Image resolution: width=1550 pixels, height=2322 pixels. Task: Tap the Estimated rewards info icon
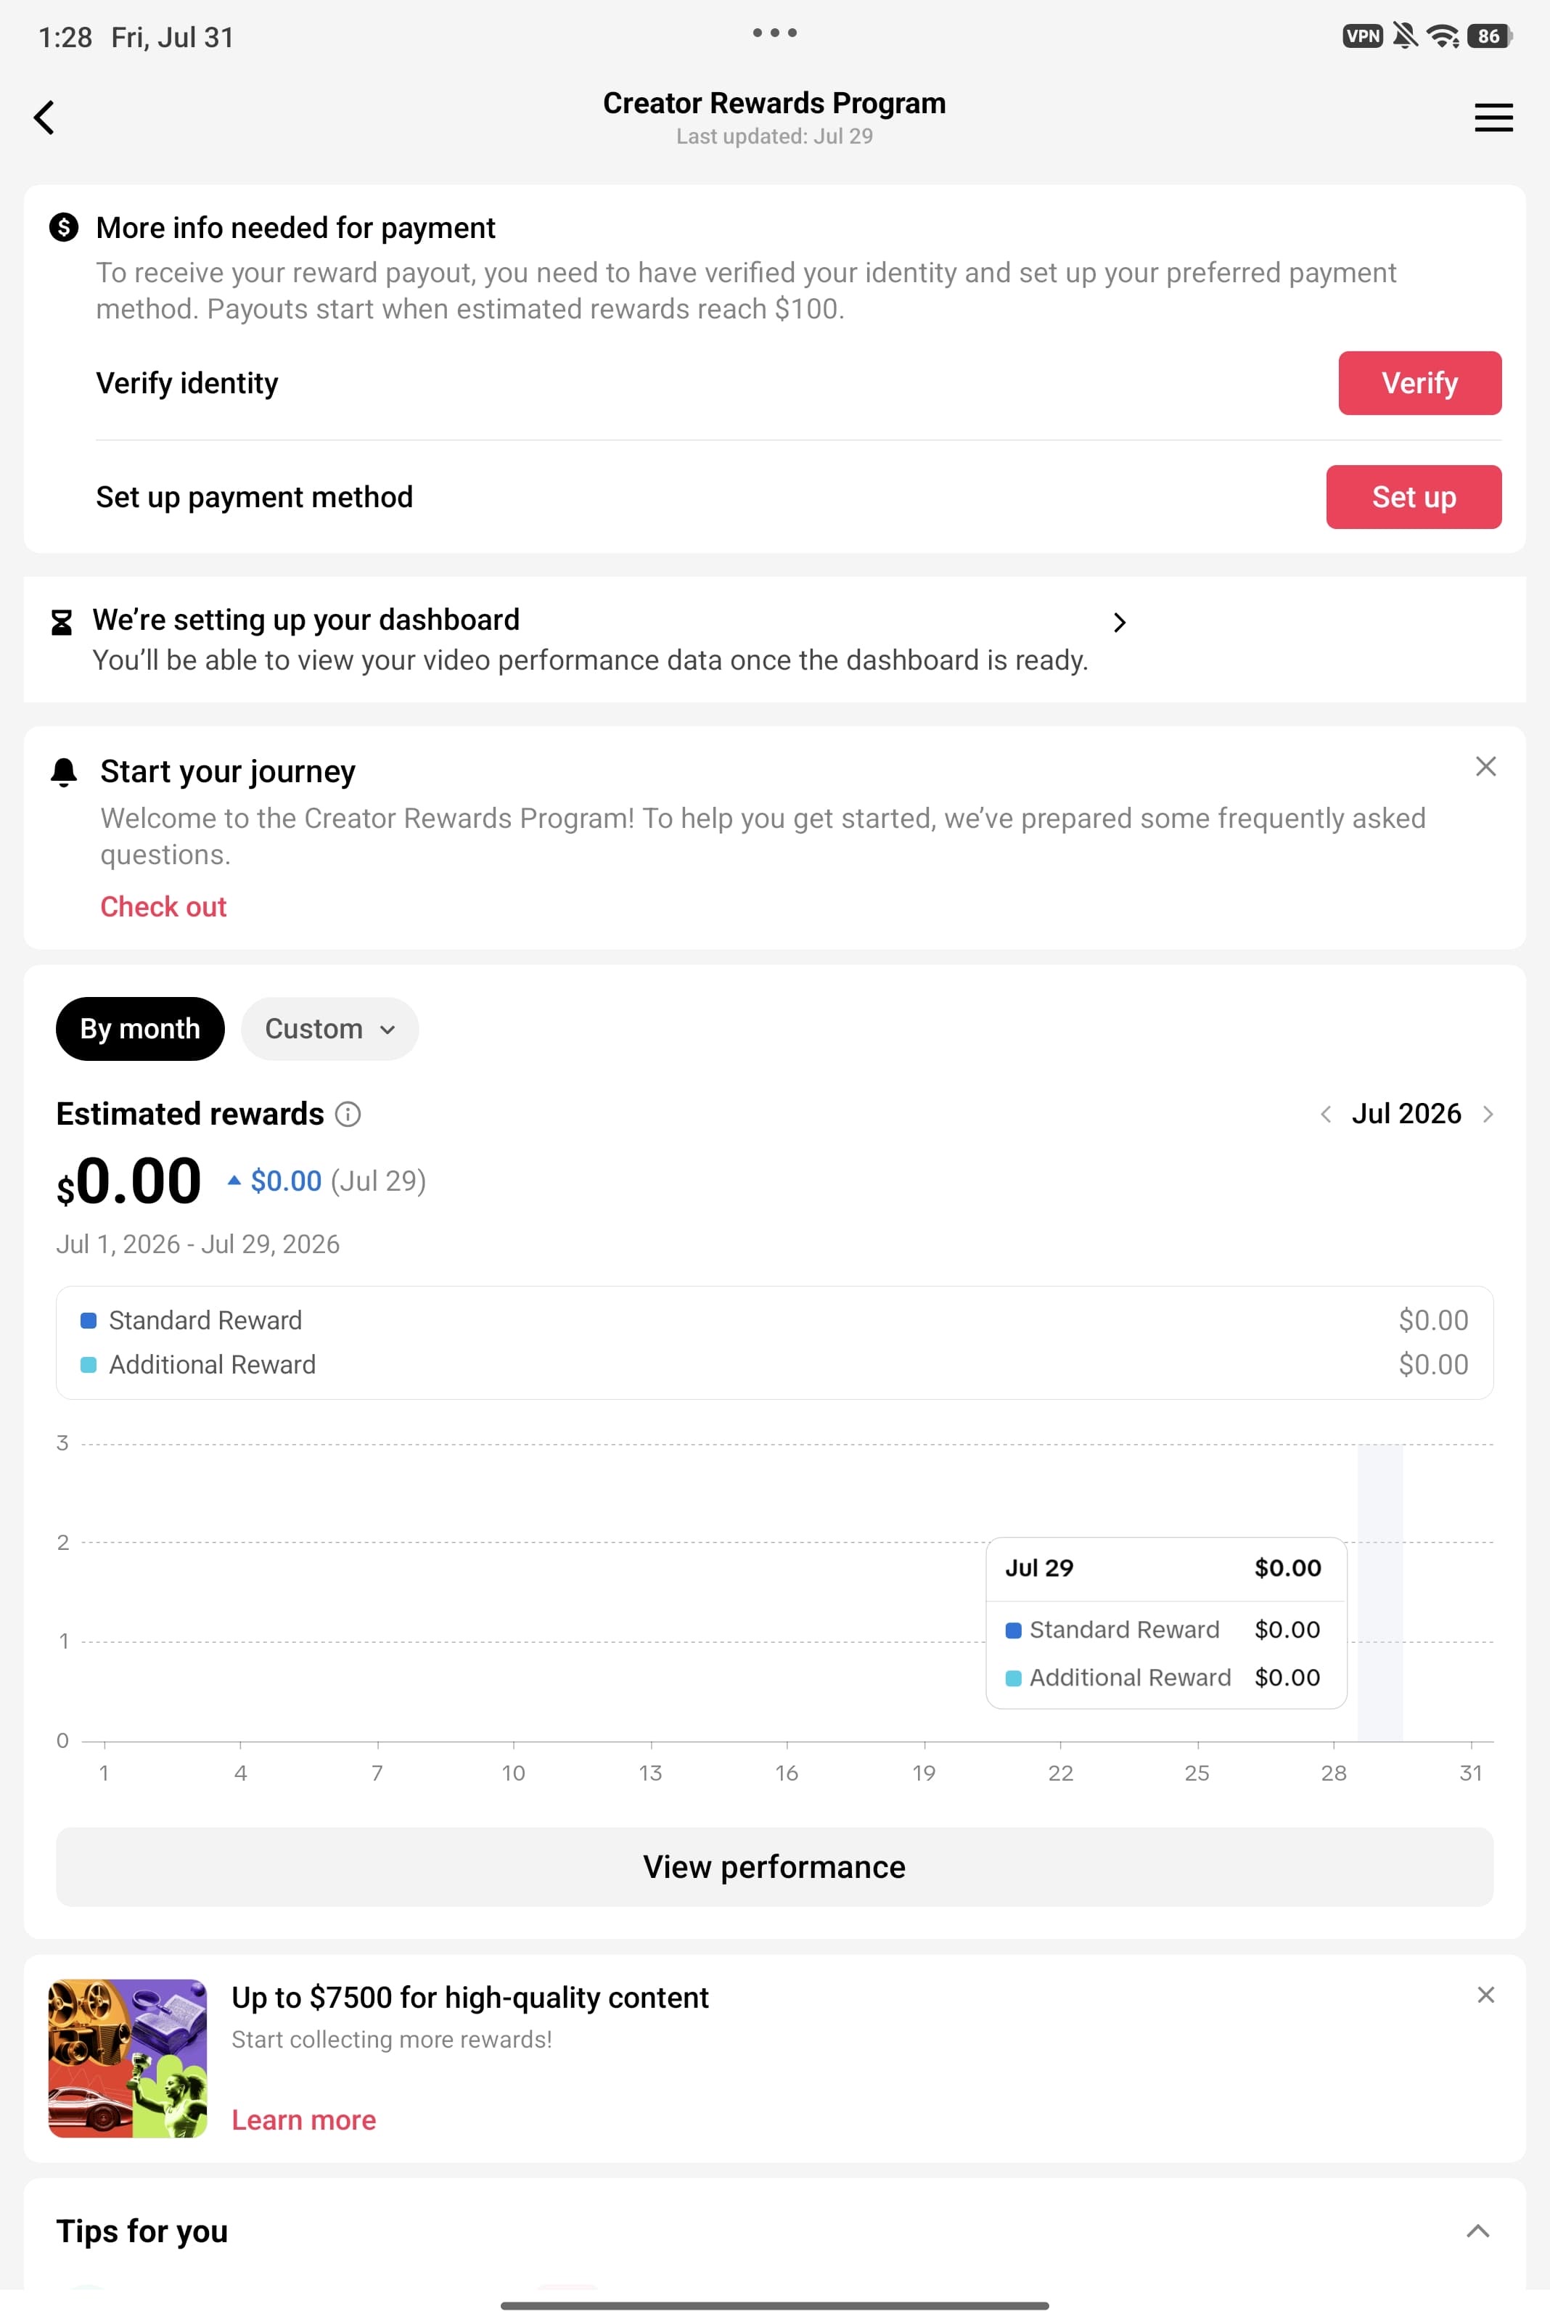pos(348,1114)
